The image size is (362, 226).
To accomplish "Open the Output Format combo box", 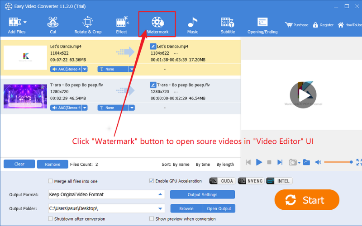I will tap(106, 194).
